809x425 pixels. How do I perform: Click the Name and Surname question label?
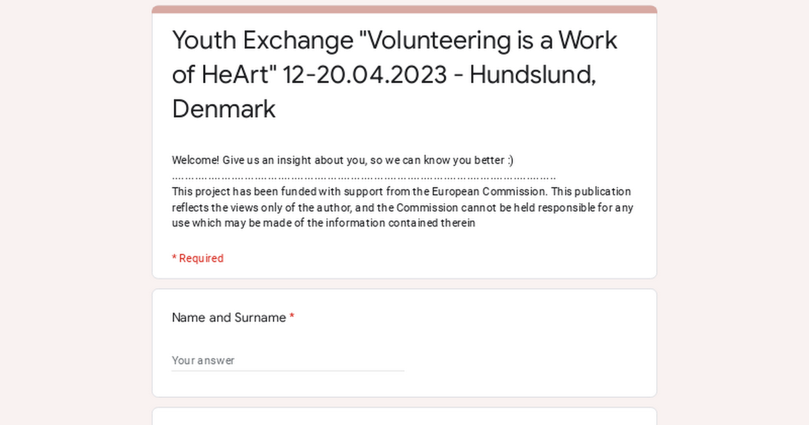coord(229,317)
